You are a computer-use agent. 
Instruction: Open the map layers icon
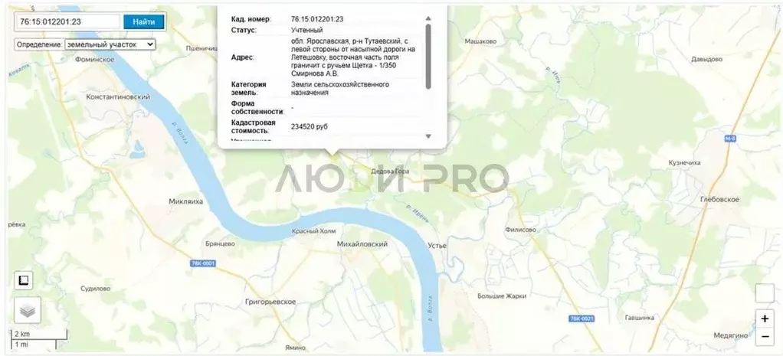(28, 311)
